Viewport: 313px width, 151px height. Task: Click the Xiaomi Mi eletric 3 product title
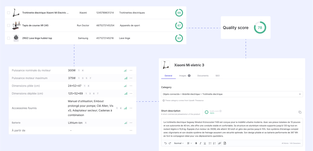pos(189,65)
